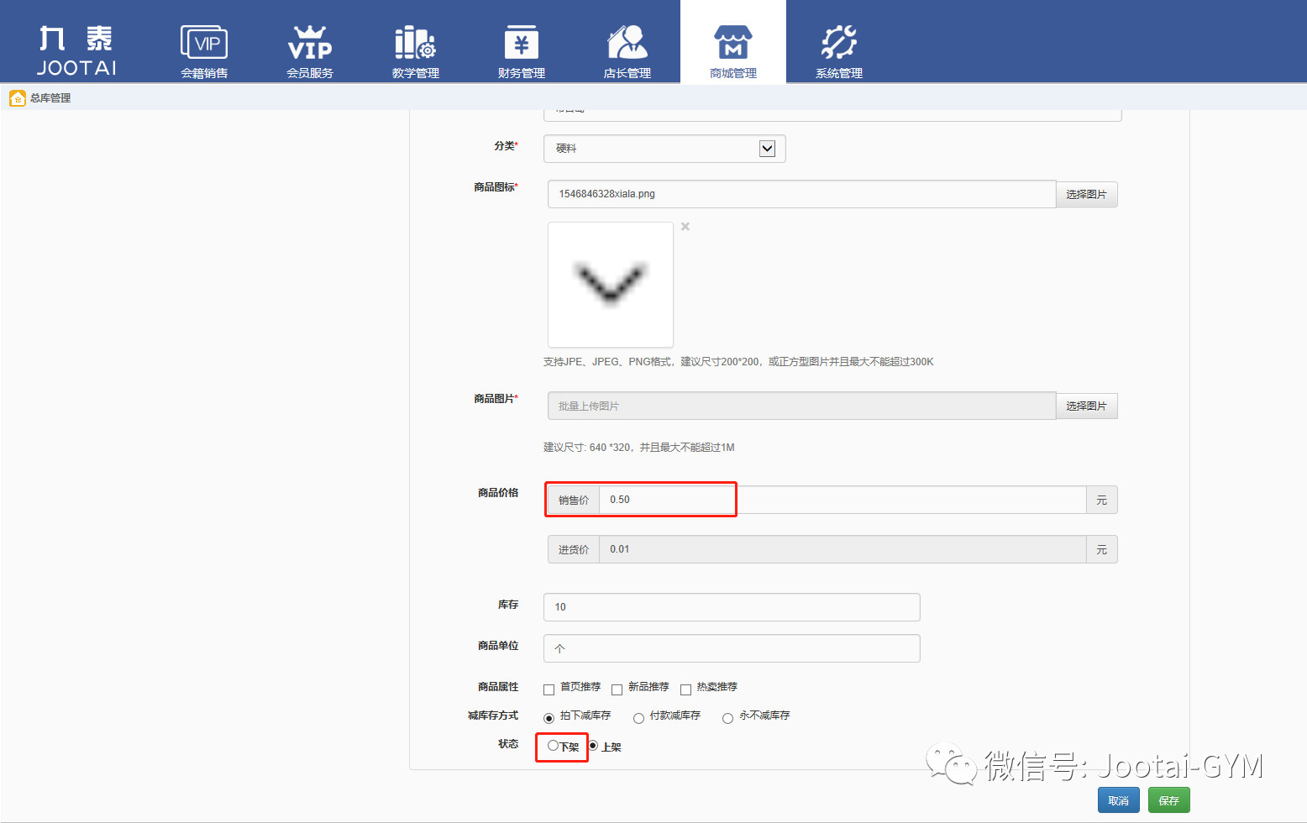This screenshot has height=823, width=1307.
Task: Open the 教学管理 books icon
Action: click(x=416, y=42)
